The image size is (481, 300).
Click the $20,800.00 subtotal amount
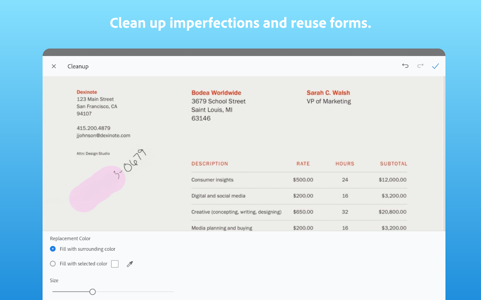pos(392,212)
